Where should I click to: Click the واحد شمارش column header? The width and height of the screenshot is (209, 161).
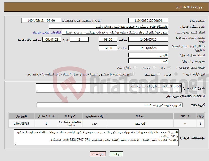coord(94,116)
